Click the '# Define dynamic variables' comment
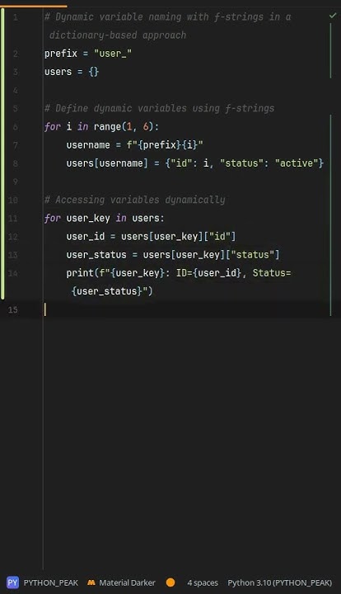 point(159,108)
